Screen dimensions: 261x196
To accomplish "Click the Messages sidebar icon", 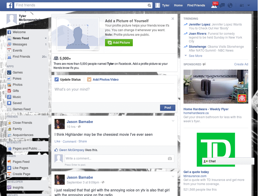I will click(9, 44).
